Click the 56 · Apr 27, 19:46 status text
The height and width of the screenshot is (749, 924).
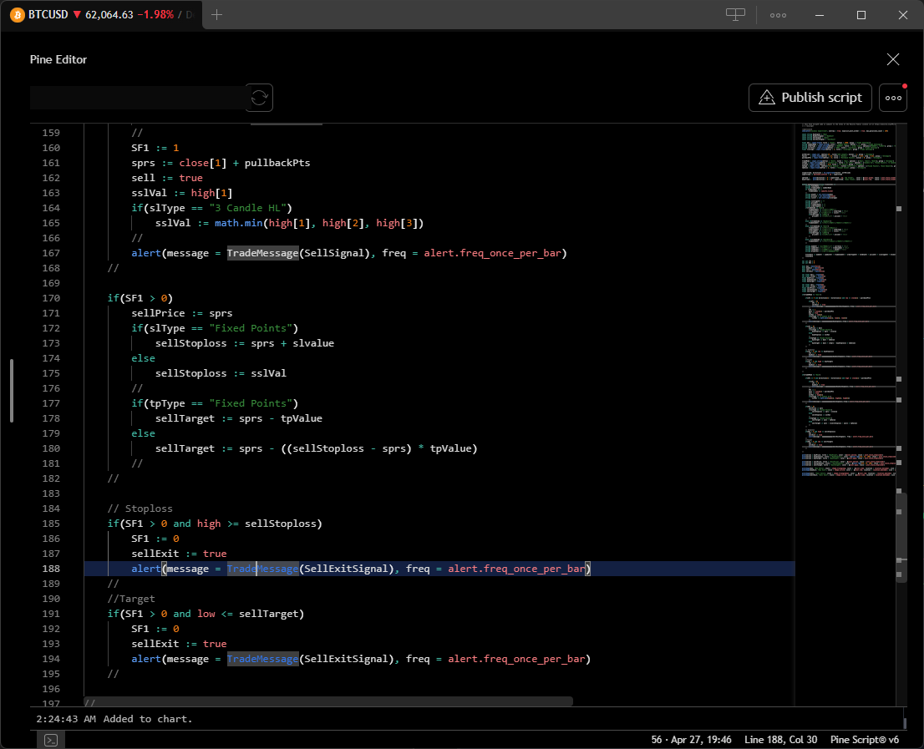(691, 740)
